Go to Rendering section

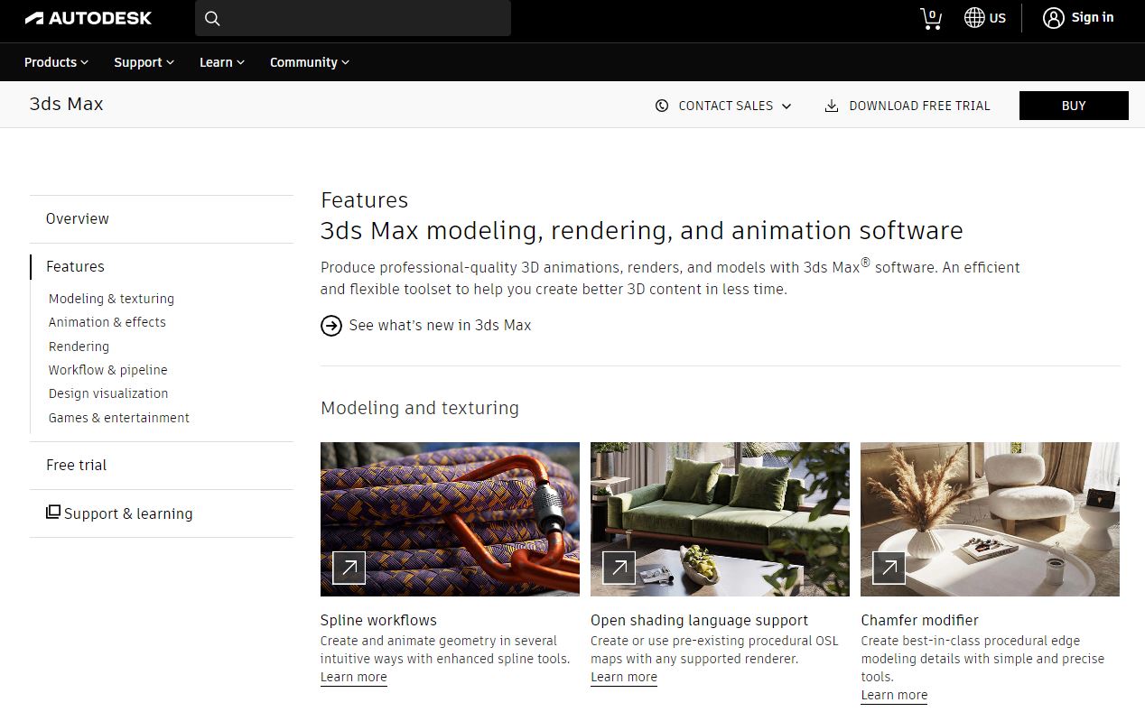click(79, 347)
